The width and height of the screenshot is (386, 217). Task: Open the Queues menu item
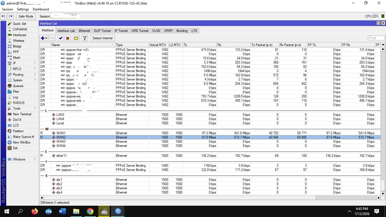tap(18, 86)
